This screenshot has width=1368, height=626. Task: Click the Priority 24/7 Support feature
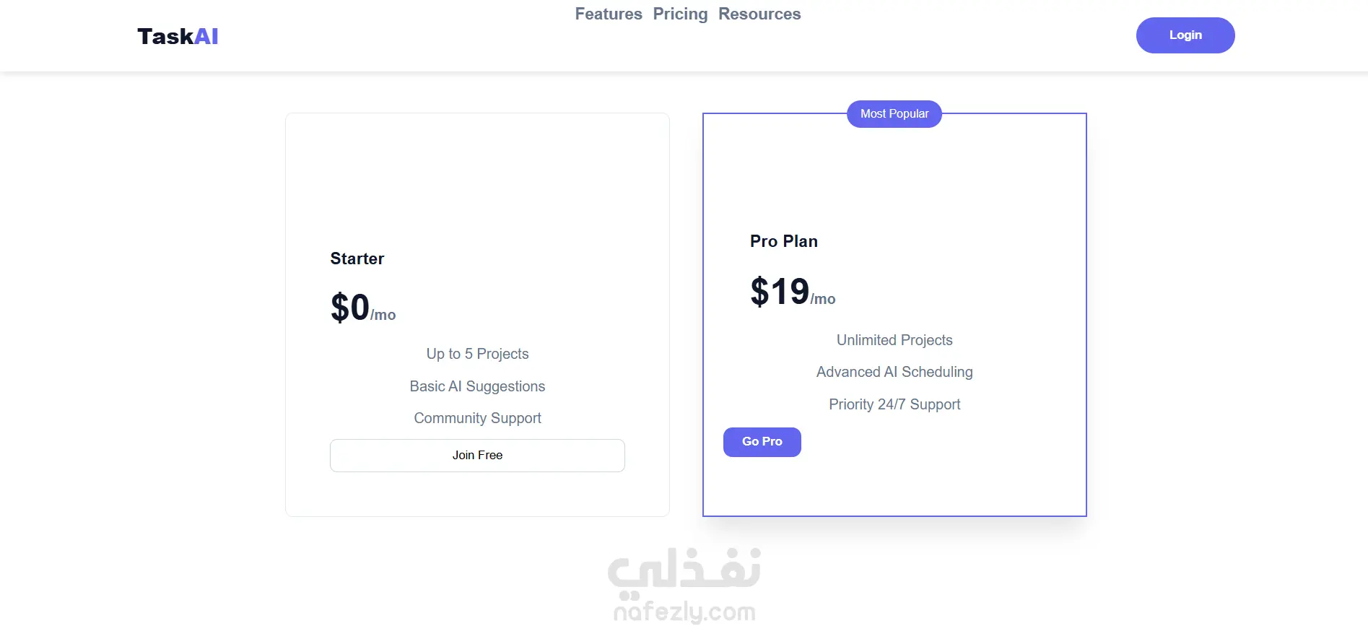click(x=894, y=404)
